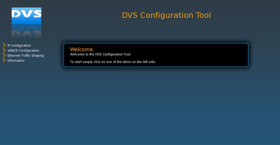
Task: Click the orange Welcome. heading
Action: tap(82, 49)
